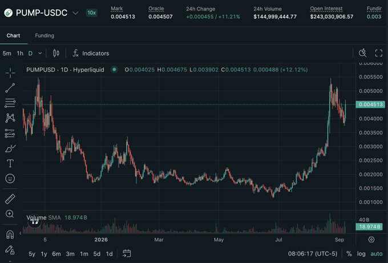Open the fx Indicators menu
The width and height of the screenshot is (388, 263).
click(91, 53)
